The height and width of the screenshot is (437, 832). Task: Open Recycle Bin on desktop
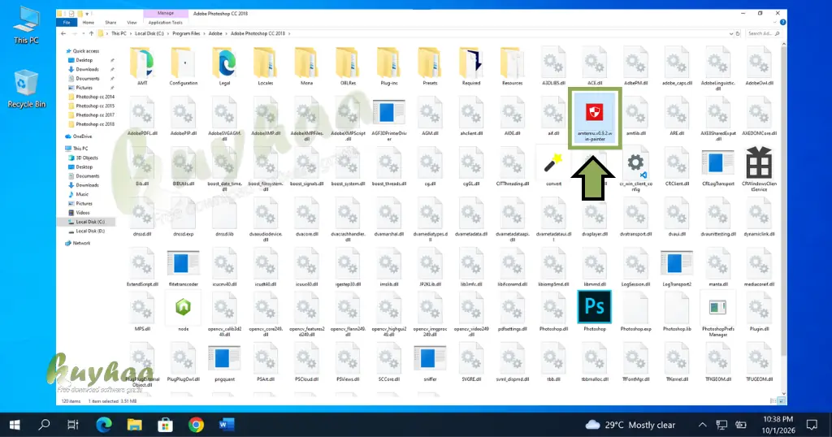tap(26, 89)
